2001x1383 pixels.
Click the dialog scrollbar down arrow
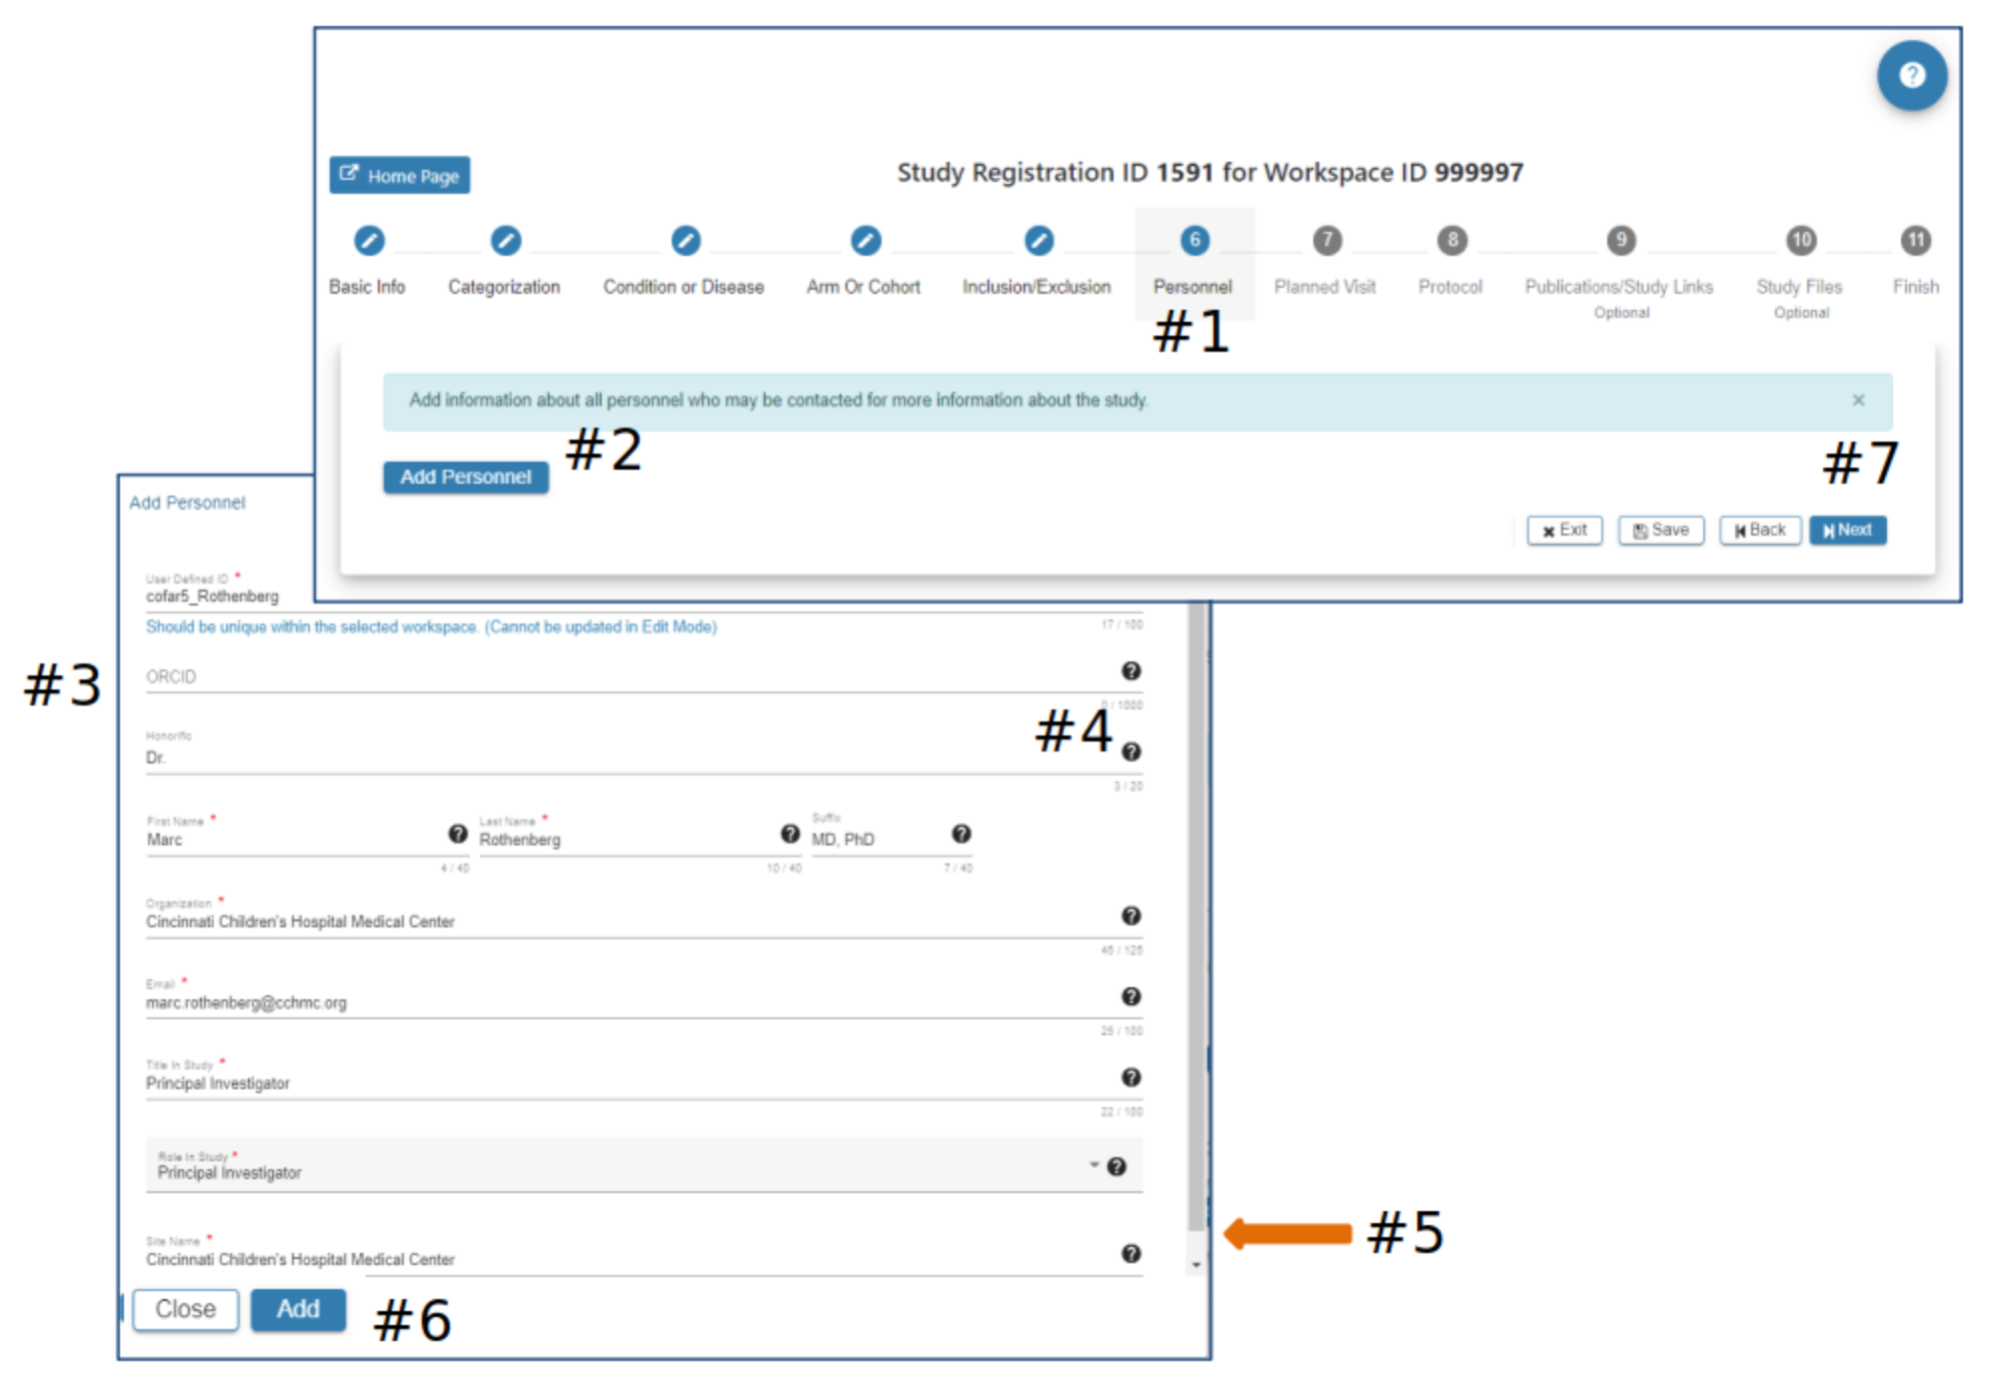pyautogui.click(x=1196, y=1265)
